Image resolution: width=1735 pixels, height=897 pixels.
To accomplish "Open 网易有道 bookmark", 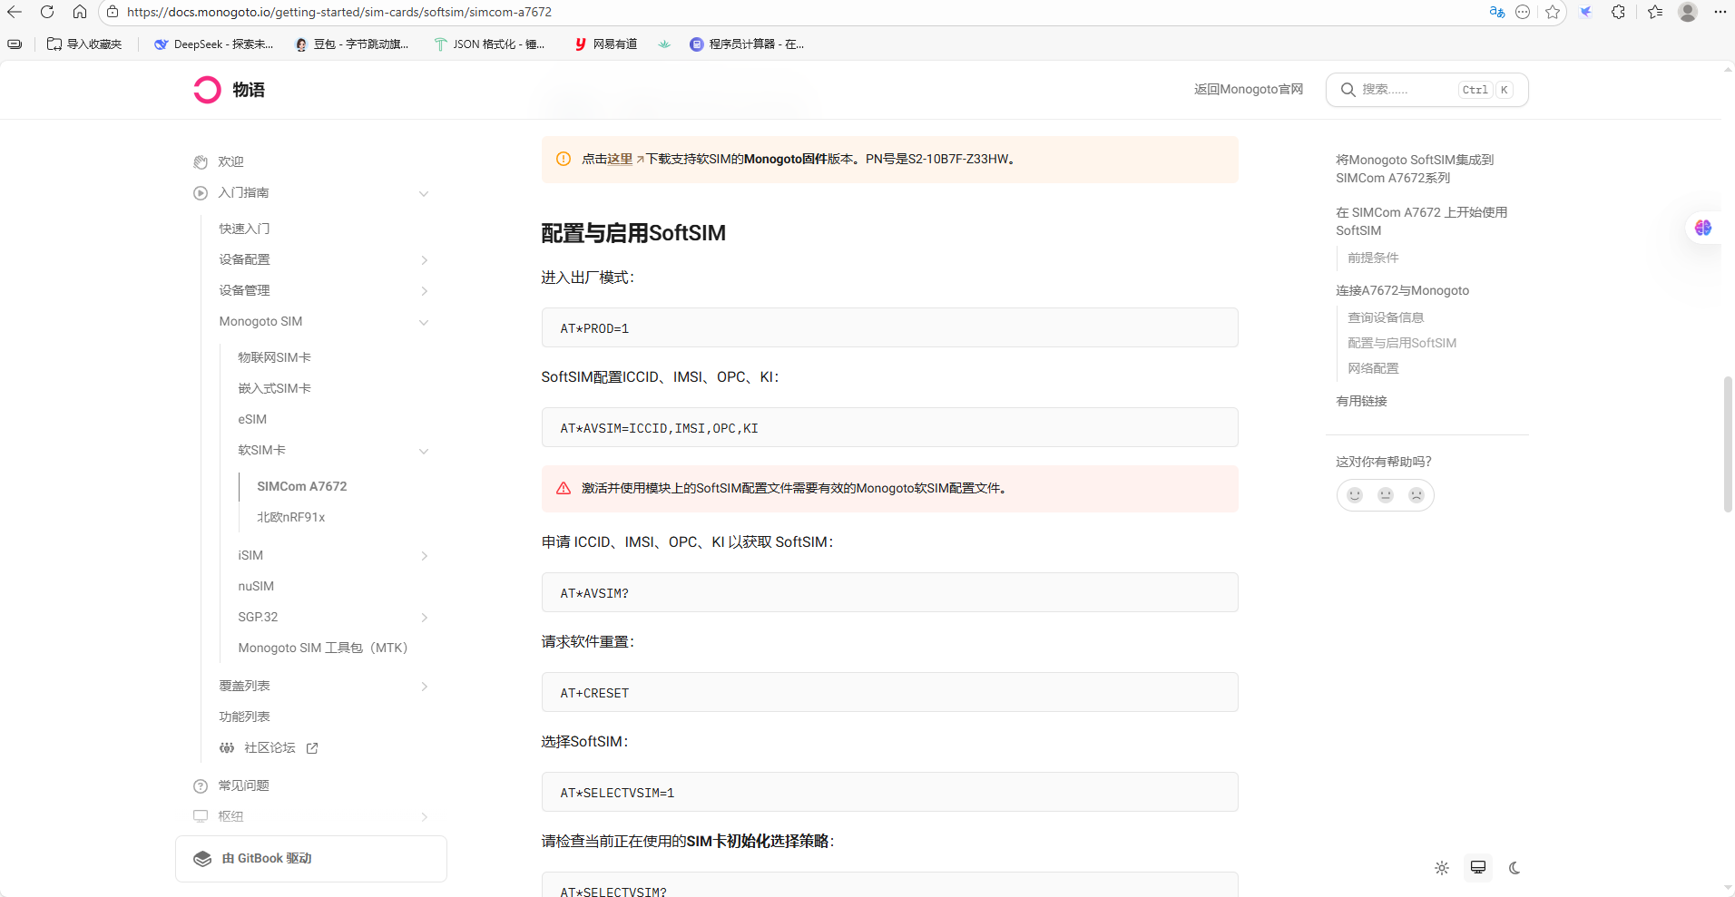I will pyautogui.click(x=606, y=44).
